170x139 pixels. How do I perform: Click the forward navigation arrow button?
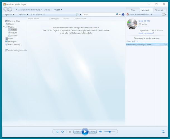click(x=10, y=9)
